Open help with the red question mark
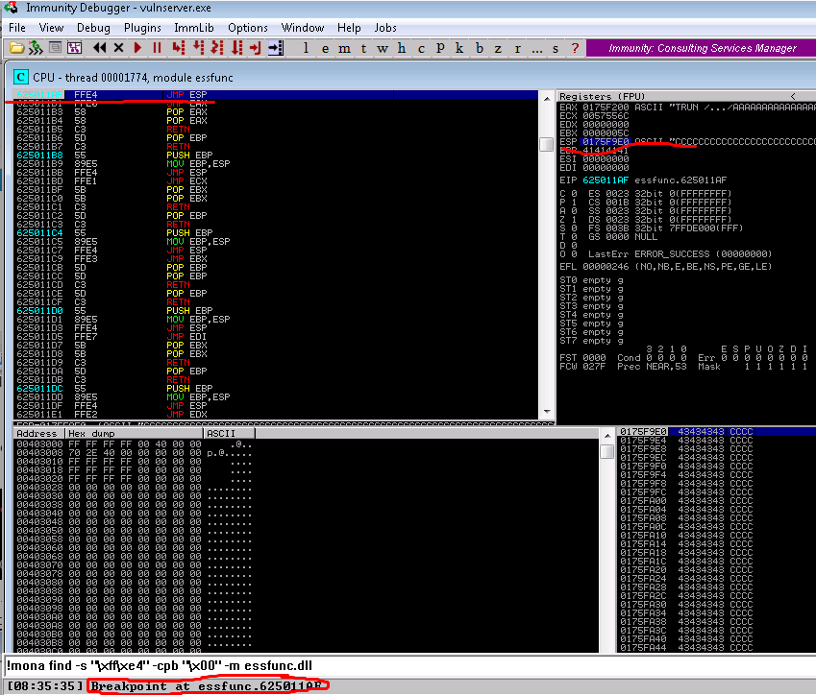Screen dimensions: 816x695 point(575,48)
